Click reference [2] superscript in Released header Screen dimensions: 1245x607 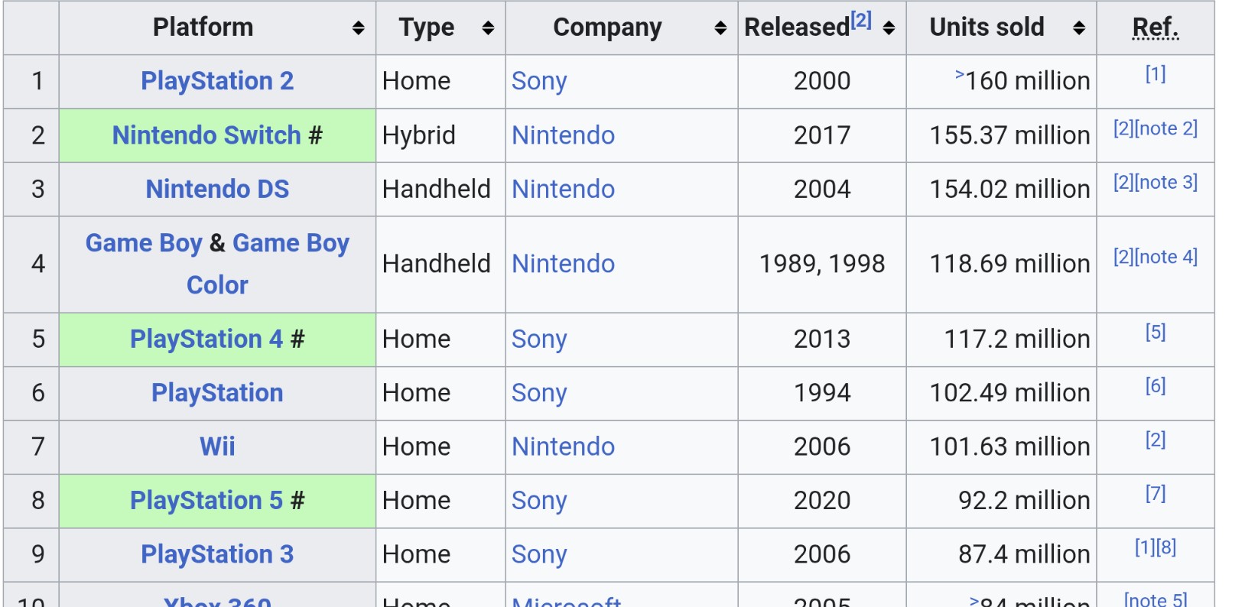[x=861, y=21]
